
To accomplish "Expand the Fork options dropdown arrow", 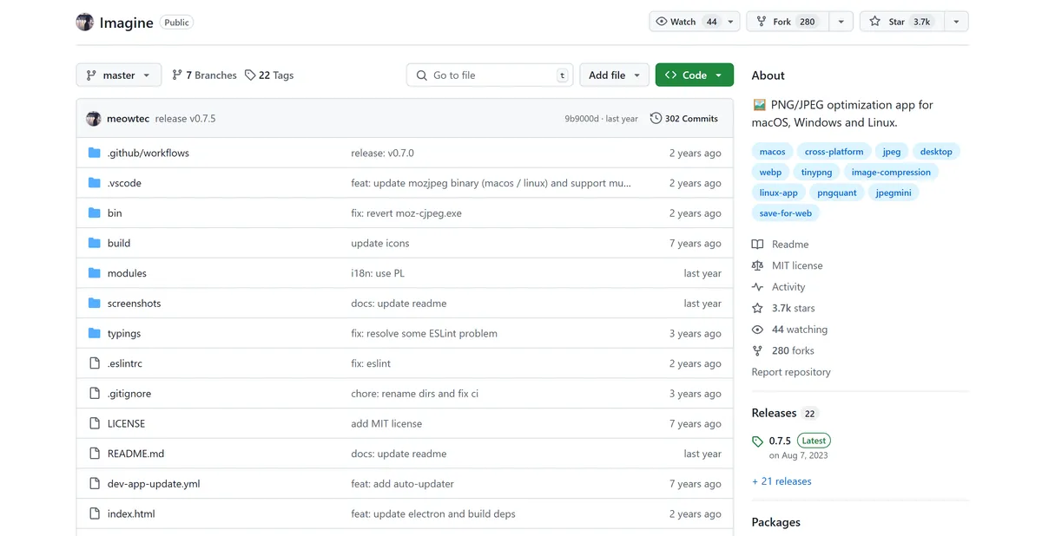I will pyautogui.click(x=841, y=22).
